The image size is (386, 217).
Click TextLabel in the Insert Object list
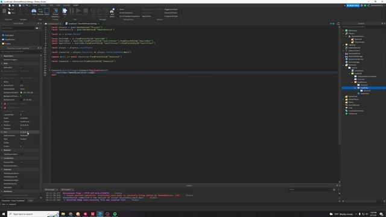(9, 35)
